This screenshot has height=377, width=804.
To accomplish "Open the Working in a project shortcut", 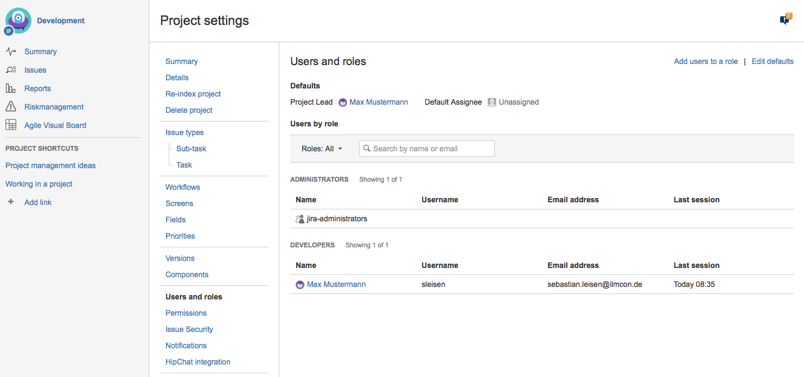I will pyautogui.click(x=39, y=184).
